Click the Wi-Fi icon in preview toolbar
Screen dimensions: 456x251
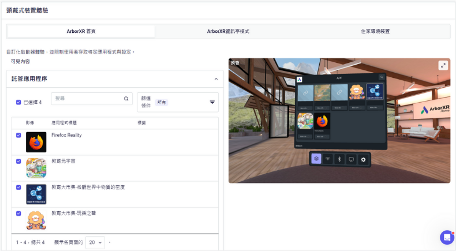[327, 159]
